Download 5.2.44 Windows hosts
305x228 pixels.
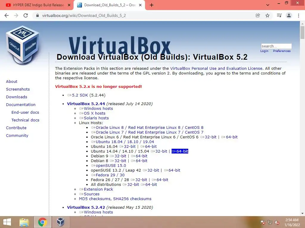pos(96,109)
